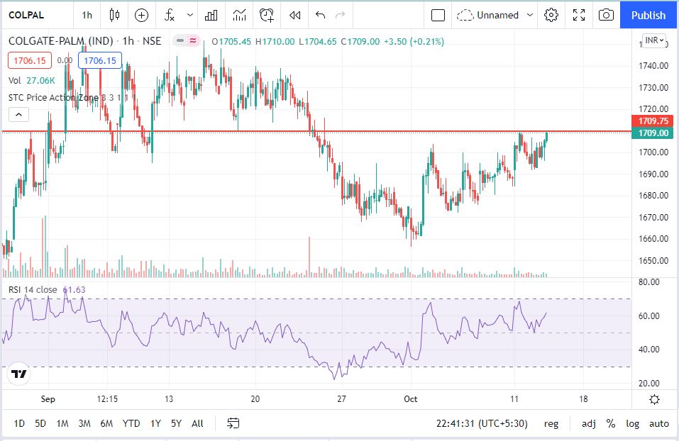Collapse the indicator legend with chevron
Viewport: 679px width, 441px height.
coord(18,114)
